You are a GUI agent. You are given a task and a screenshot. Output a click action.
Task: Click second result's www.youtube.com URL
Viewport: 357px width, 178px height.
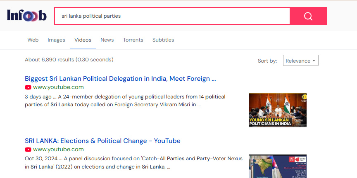coord(58,149)
